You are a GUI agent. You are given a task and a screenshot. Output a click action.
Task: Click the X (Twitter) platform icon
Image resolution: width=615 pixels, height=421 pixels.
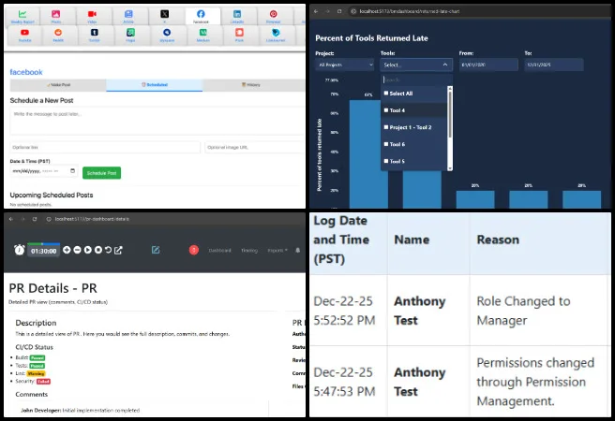164,16
